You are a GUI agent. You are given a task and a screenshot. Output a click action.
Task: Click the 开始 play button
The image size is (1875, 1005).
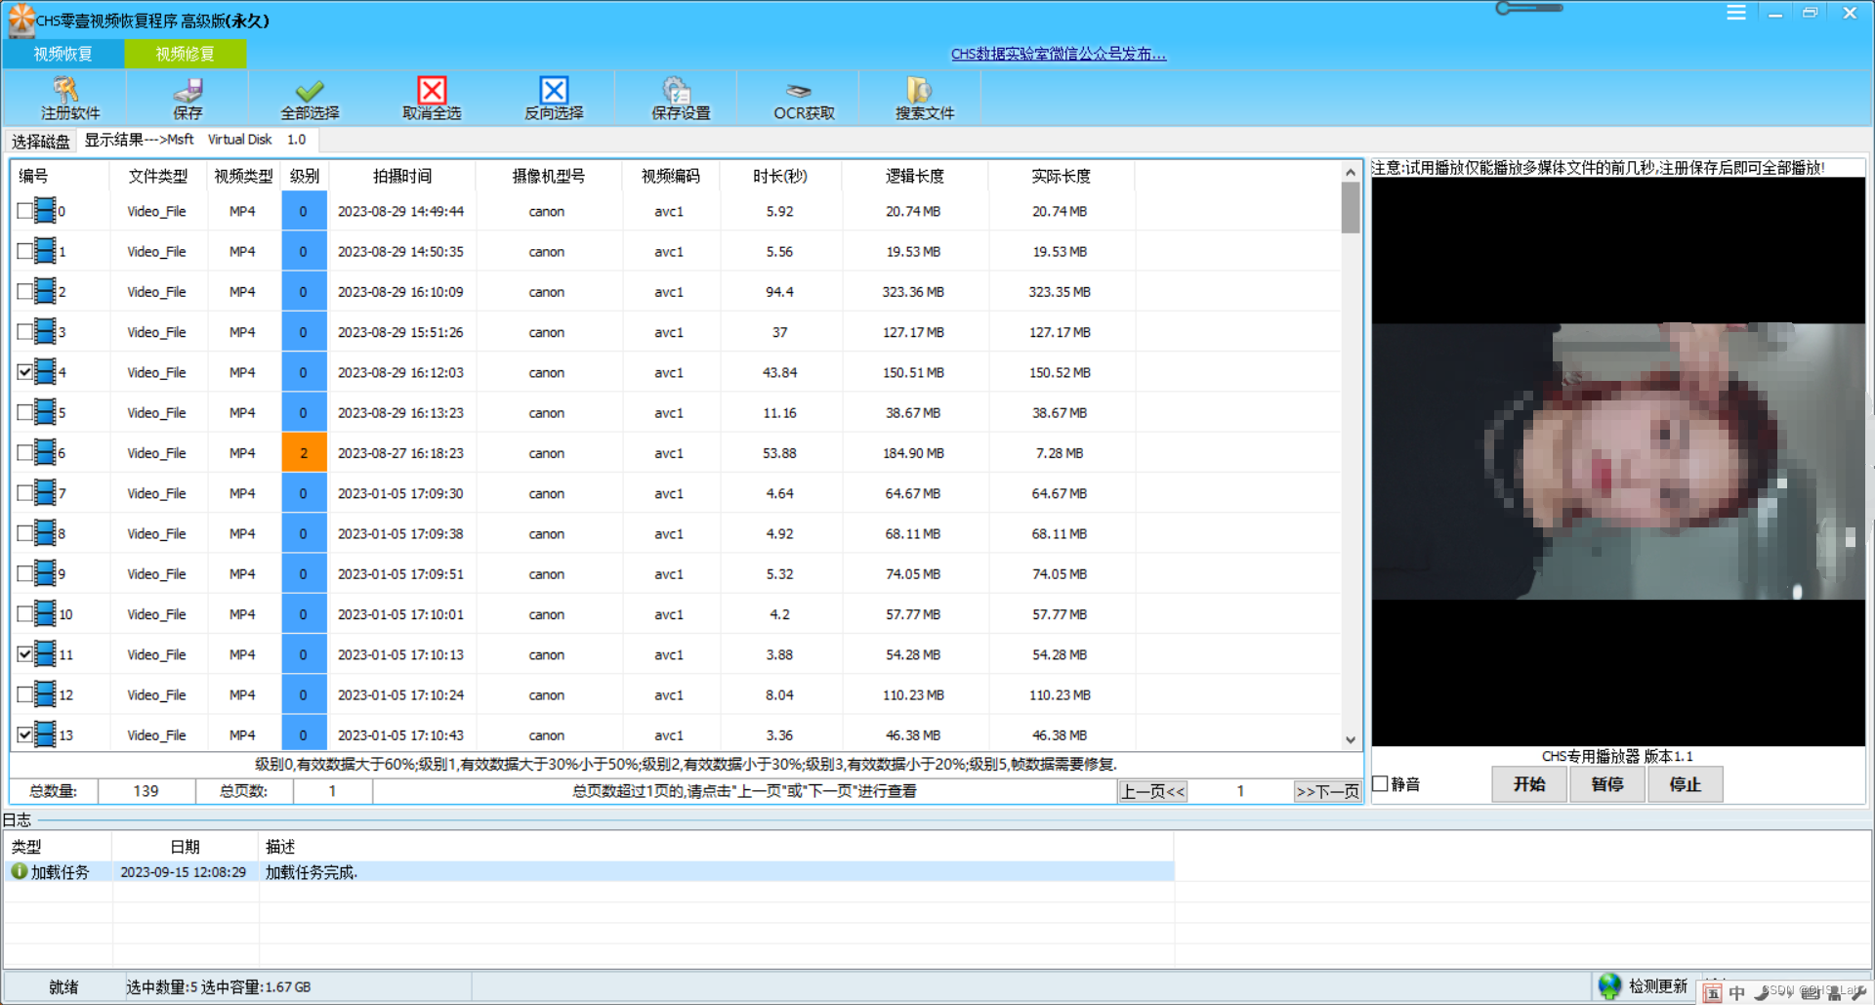tap(1529, 784)
